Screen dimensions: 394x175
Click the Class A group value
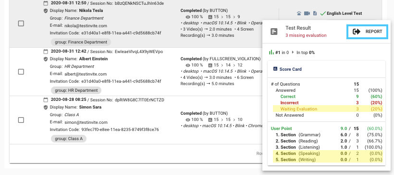pyautogui.click(x=72, y=115)
